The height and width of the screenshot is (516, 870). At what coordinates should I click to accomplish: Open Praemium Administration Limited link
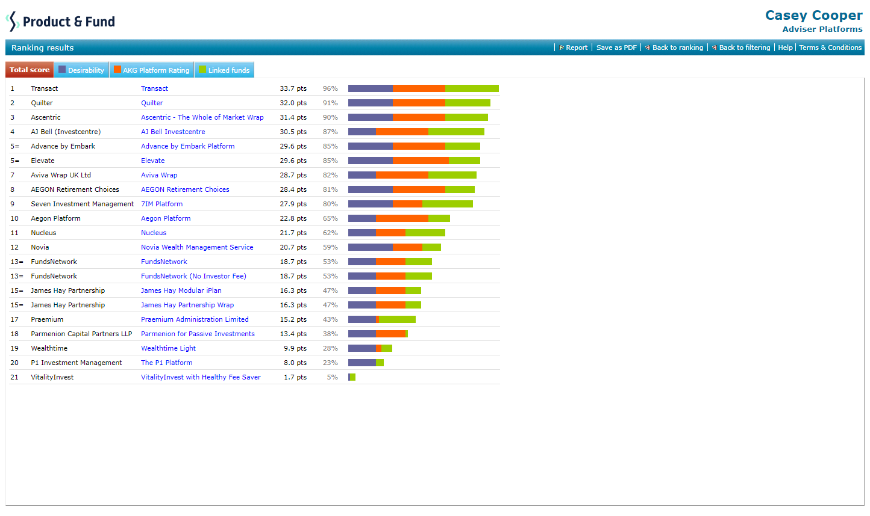[195, 319]
